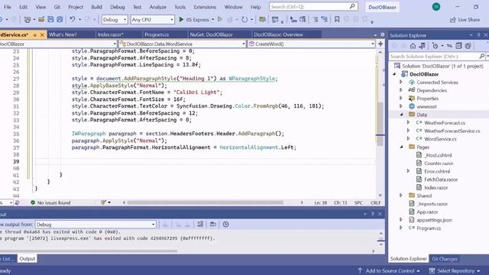Switch views icon in Solution Explorer
The image size is (489, 275).
coord(422,46)
